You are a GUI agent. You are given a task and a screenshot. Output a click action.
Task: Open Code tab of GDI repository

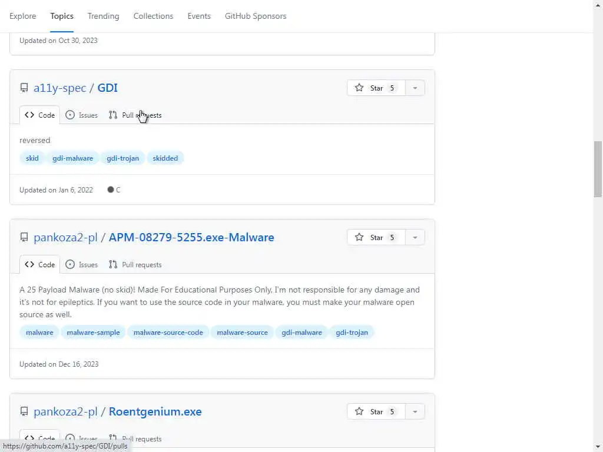(39, 115)
